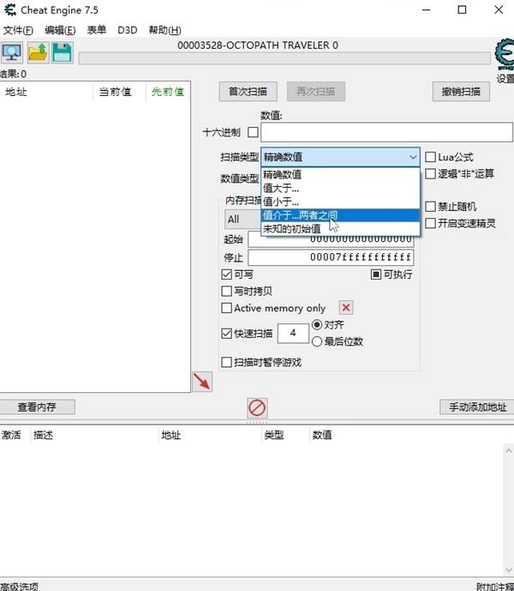Click the 数值 input field
The height and width of the screenshot is (591, 514).
386,132
